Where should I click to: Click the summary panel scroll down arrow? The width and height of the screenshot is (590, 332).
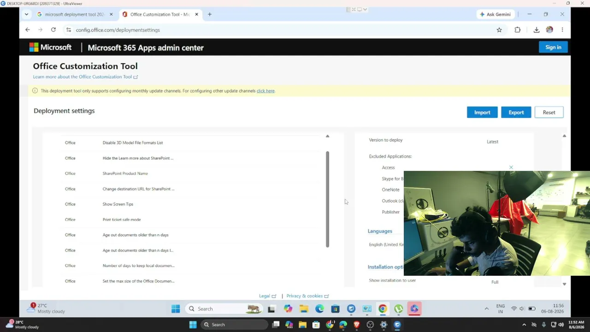pyautogui.click(x=564, y=284)
